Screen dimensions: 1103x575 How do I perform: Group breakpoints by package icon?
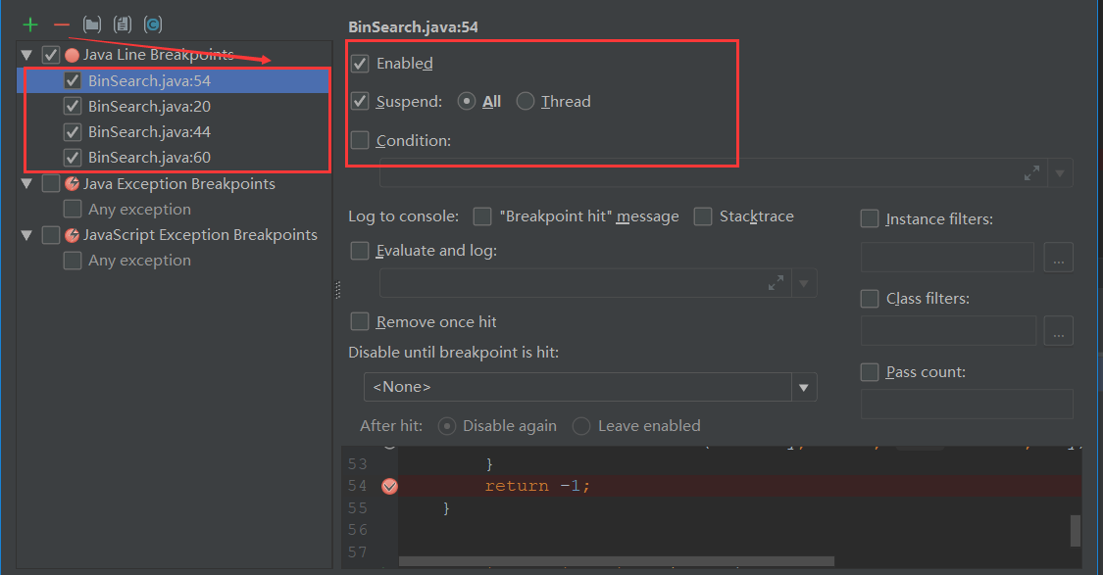tap(92, 25)
